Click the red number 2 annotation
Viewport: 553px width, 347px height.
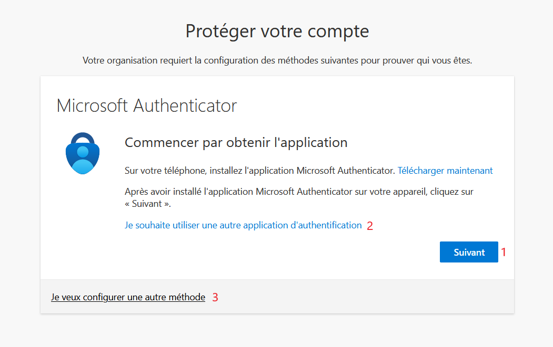coord(369,226)
